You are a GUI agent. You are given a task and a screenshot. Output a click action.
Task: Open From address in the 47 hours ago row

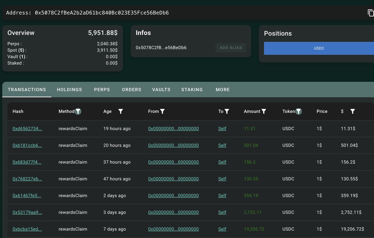pos(173,179)
